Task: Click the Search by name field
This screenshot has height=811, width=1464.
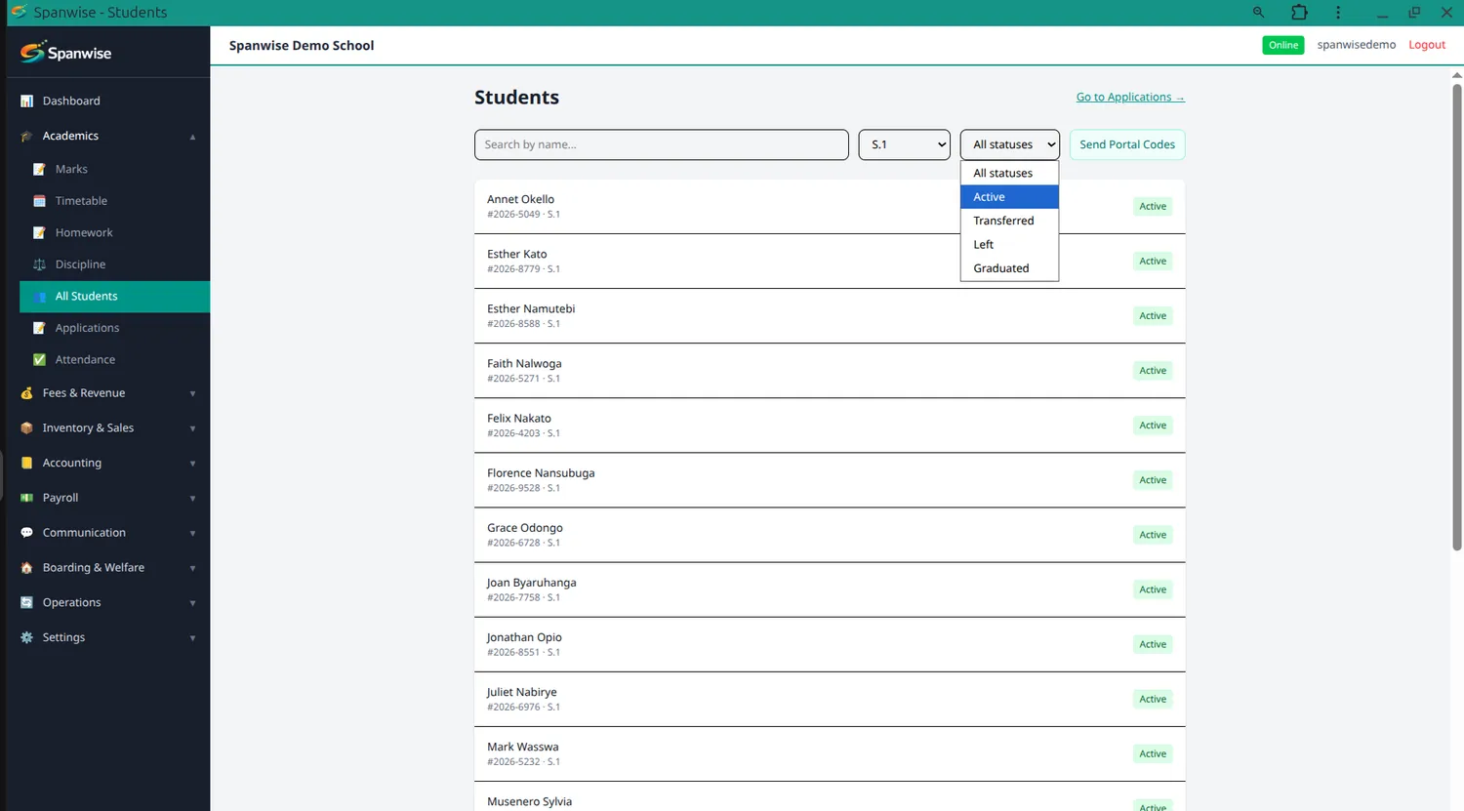Action: pos(662,144)
